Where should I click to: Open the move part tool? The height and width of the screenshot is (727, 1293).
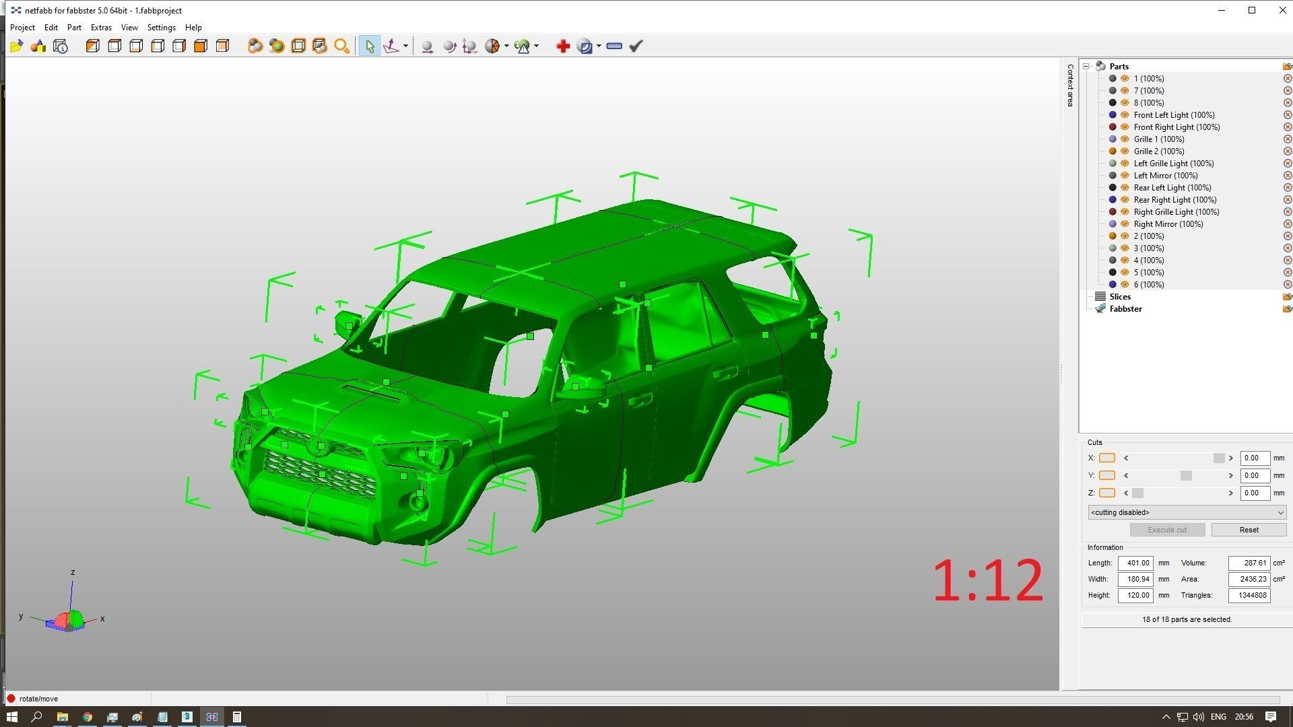[427, 46]
